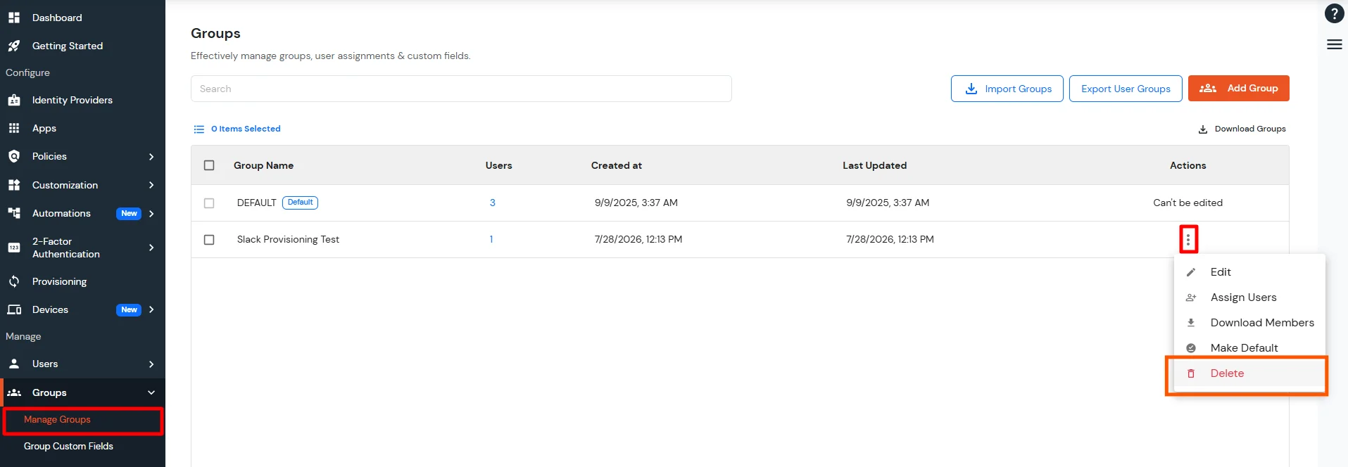The image size is (1348, 467).
Task: Click the 0 Items Selected label
Action: (246, 129)
